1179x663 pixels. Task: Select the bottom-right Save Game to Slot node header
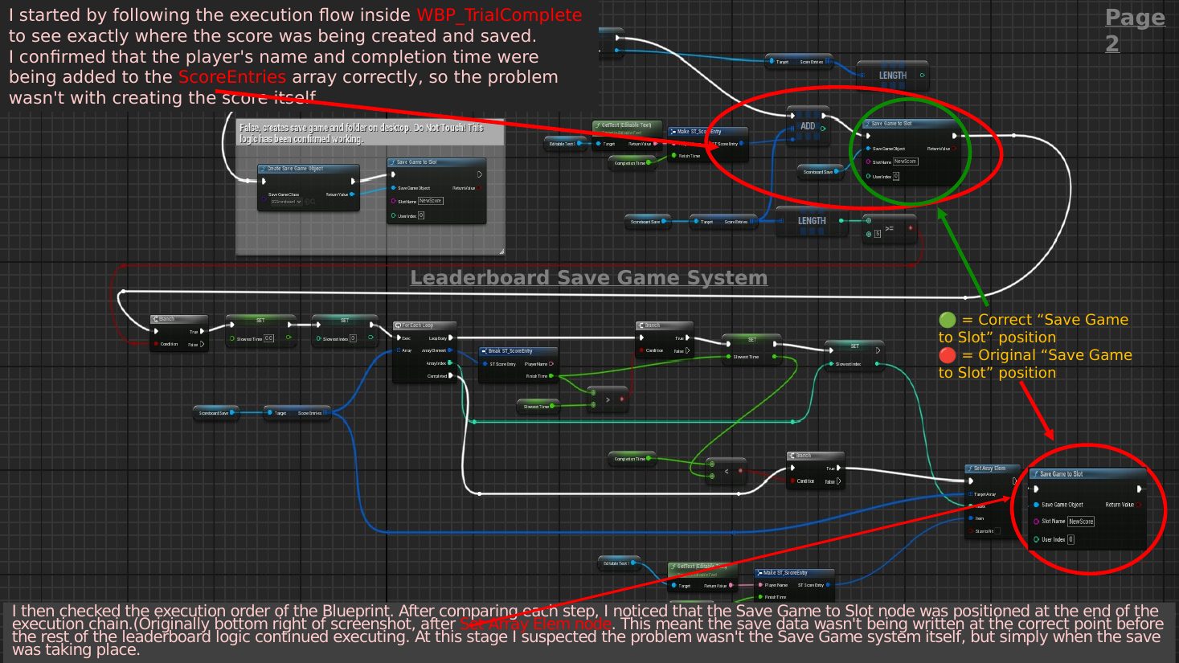tap(1088, 474)
